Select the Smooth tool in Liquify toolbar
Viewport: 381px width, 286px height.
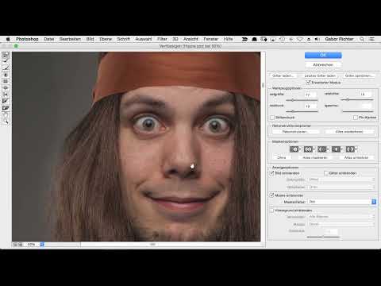coord(6,68)
